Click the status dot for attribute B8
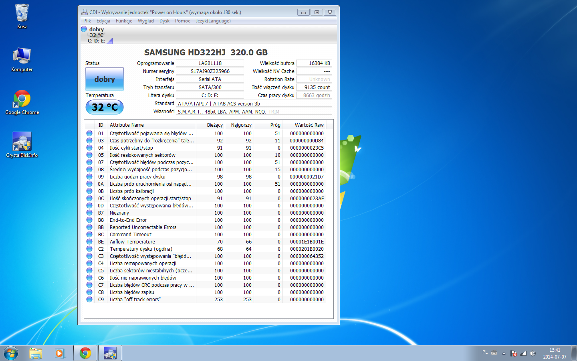The height and width of the screenshot is (361, 577). [89, 220]
